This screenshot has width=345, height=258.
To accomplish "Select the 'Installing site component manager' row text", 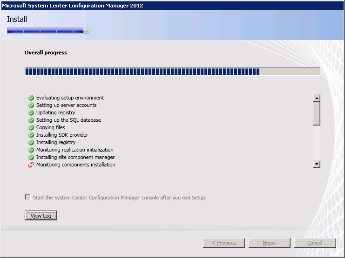I will tap(75, 157).
